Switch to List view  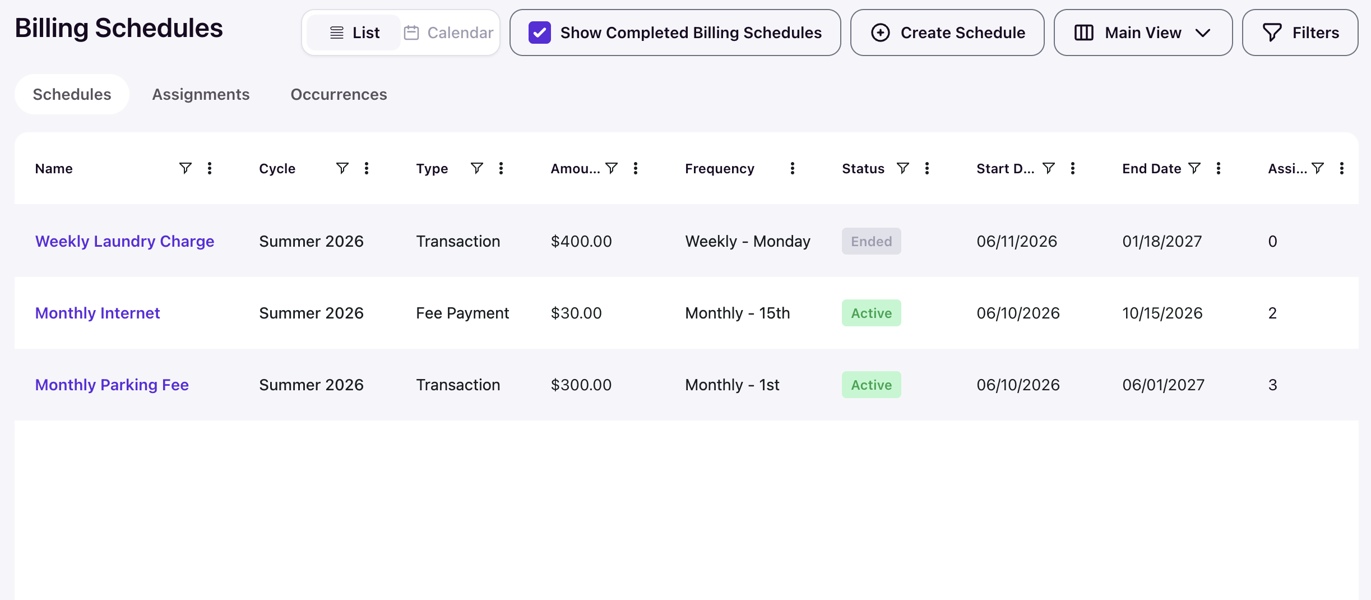(354, 33)
